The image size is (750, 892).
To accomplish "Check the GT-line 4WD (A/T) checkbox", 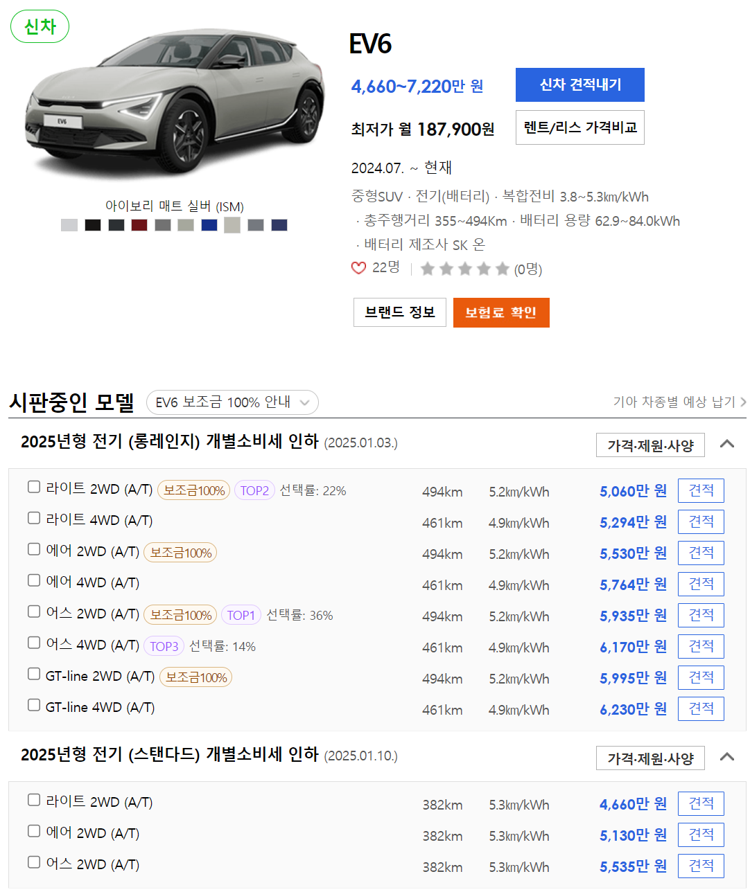I will pyautogui.click(x=34, y=705).
